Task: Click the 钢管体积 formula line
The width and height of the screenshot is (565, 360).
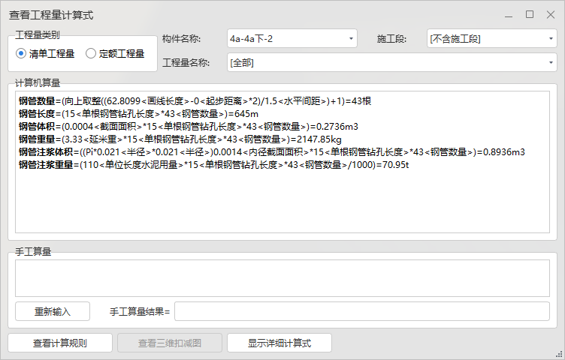Action: pyautogui.click(x=189, y=127)
